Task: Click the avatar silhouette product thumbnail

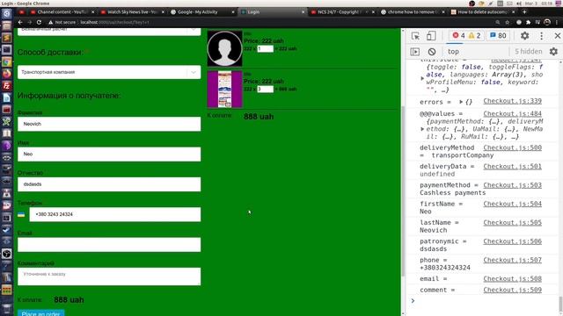Action: 225,48
